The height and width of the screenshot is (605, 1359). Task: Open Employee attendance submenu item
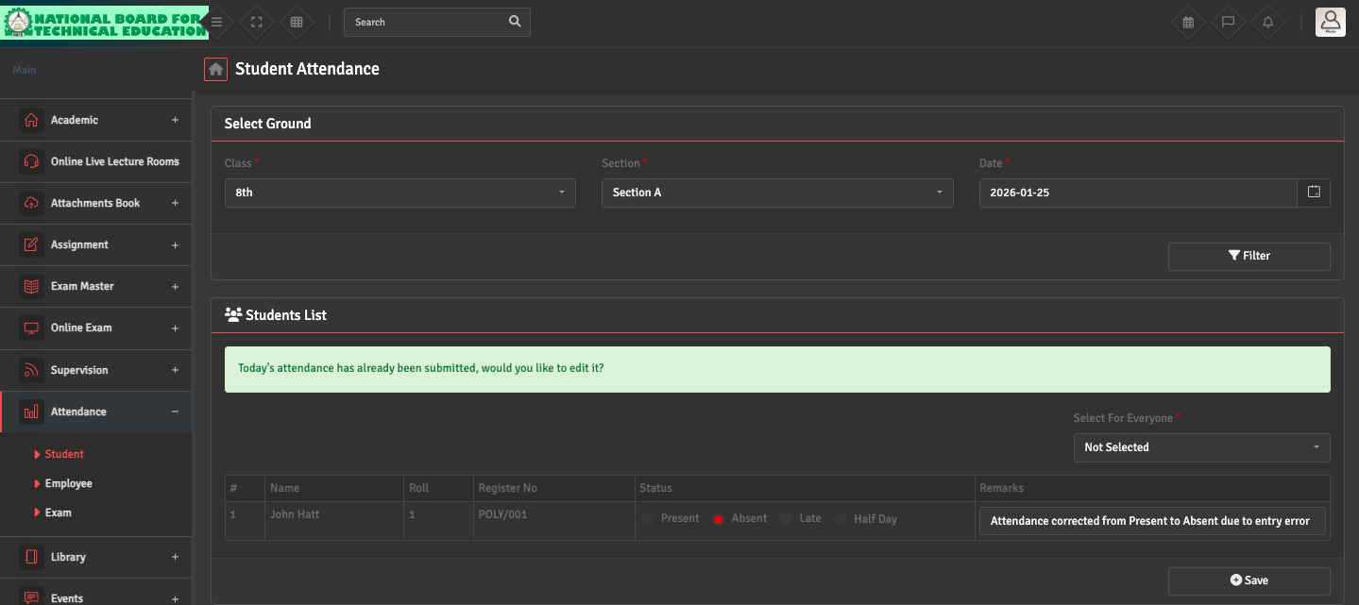pos(69,483)
